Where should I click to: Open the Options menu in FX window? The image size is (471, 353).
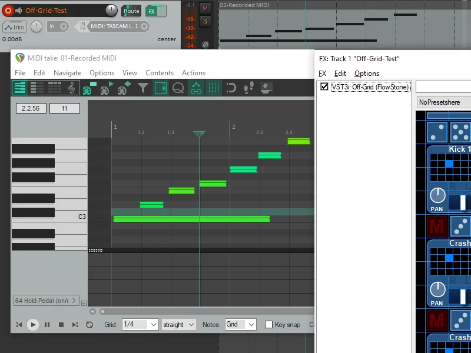click(x=366, y=74)
